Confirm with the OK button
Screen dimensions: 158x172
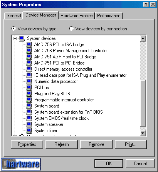109,164
